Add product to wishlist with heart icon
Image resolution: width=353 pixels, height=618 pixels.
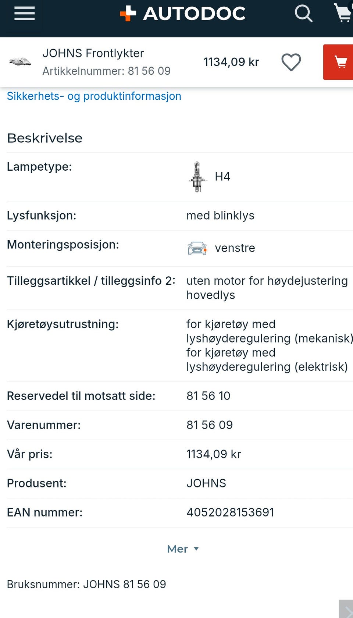pyautogui.click(x=291, y=62)
